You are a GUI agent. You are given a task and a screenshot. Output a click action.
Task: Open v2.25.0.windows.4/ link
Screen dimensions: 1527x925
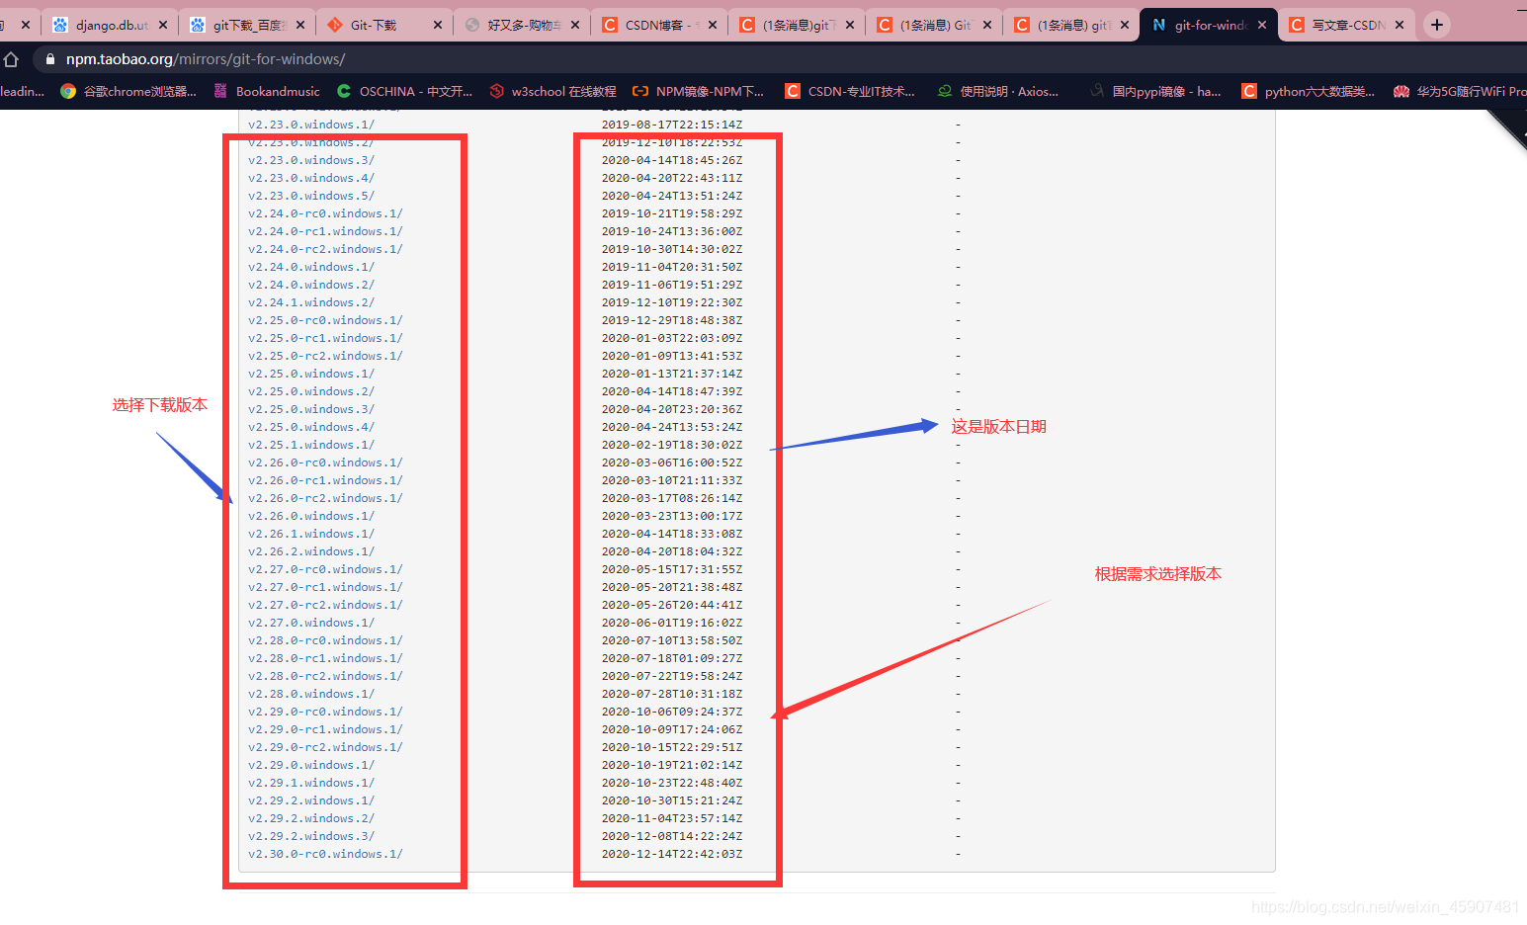tap(311, 427)
